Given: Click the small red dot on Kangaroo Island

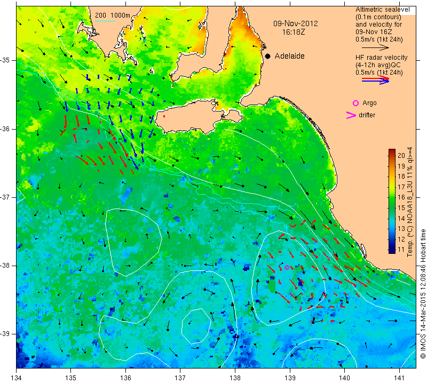Looking at the screenshot, I should 164,116.
